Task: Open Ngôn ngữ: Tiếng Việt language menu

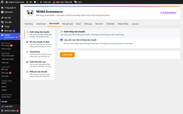Action: coord(63,2)
